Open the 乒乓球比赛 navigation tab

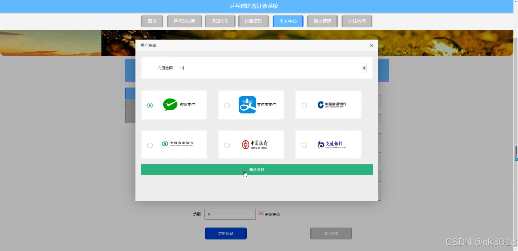click(184, 21)
